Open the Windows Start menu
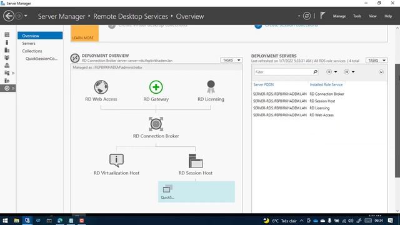Viewport: 400px width, 225px height. point(5,221)
